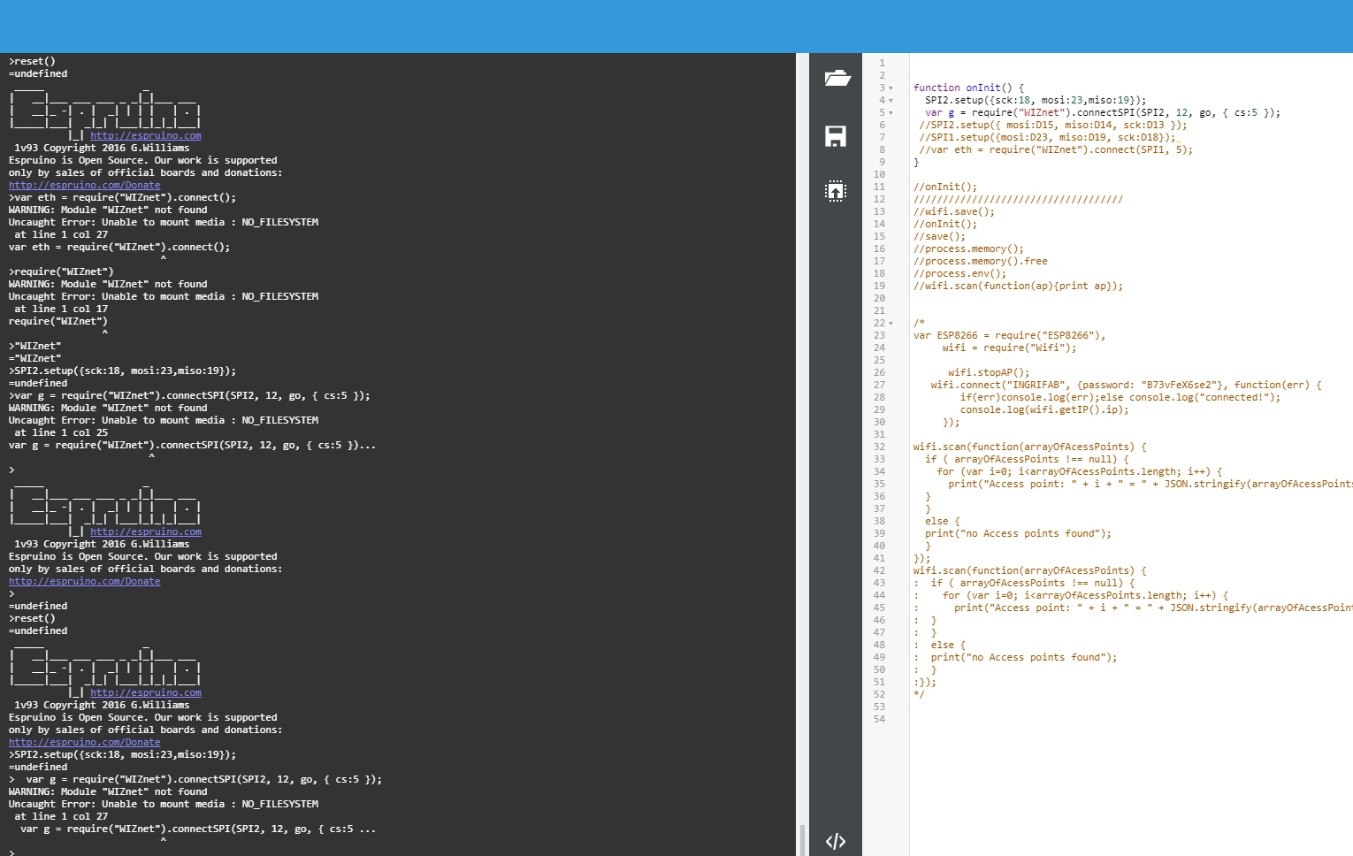Open the bottom banner's http://espruino.com link
Image resolution: width=1353 pixels, height=856 pixels.
146,692
